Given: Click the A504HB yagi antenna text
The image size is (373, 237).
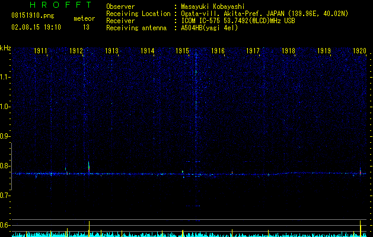Looking at the screenshot, I should [209, 28].
